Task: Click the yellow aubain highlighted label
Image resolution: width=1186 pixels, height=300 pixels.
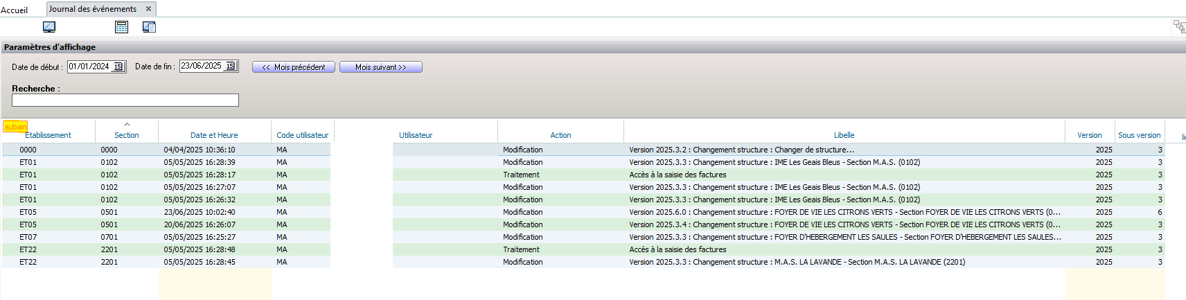Action: click(x=15, y=127)
